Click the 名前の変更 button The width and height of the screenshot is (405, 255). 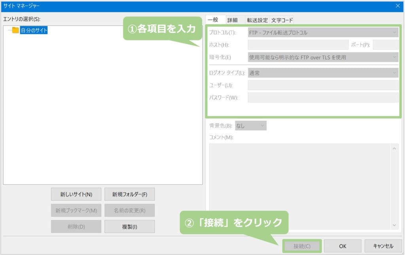click(129, 210)
